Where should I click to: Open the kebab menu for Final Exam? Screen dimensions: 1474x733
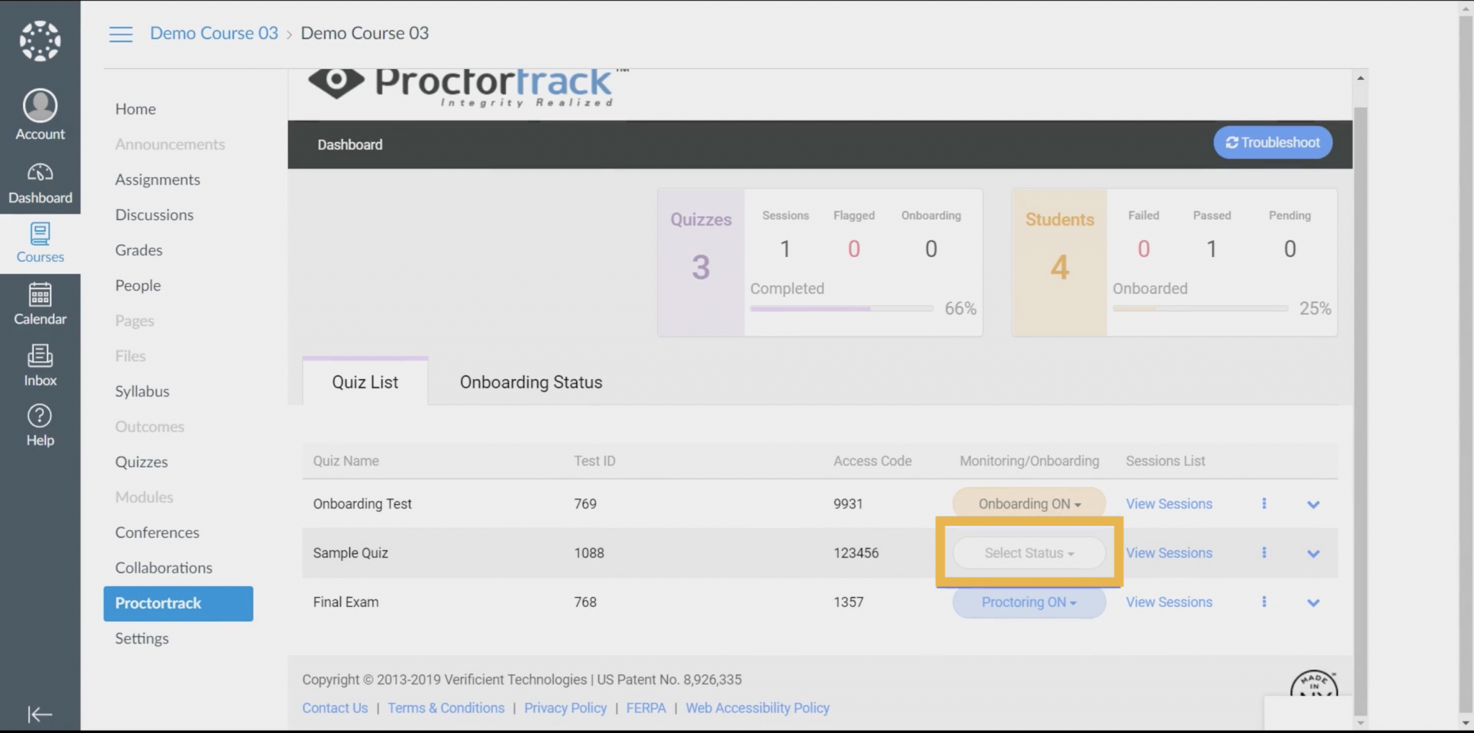(x=1264, y=601)
